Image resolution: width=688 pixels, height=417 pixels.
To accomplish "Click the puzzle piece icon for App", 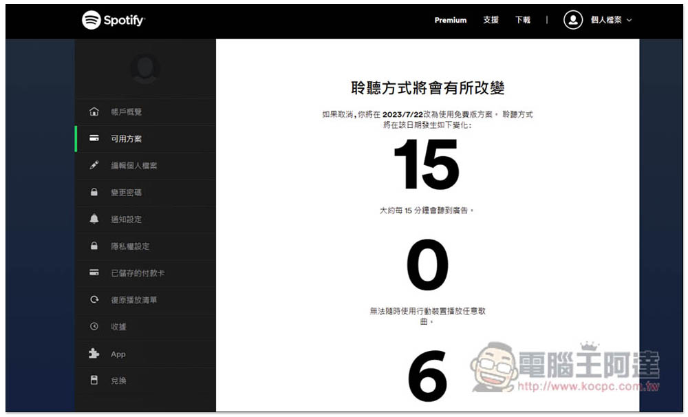I will 94,354.
